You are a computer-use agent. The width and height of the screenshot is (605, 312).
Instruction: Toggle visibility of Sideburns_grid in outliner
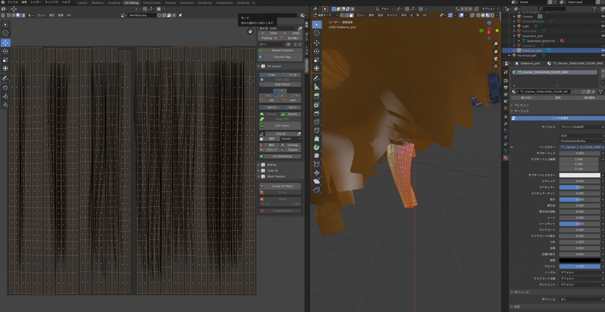point(602,50)
